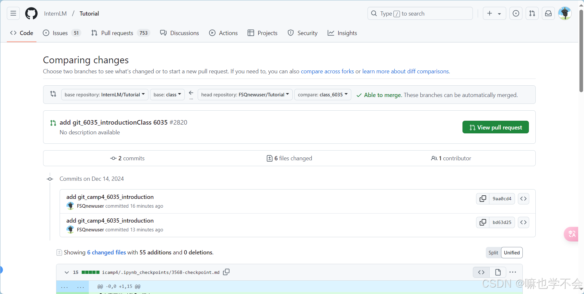Switch to the Pull requests tab

121,33
